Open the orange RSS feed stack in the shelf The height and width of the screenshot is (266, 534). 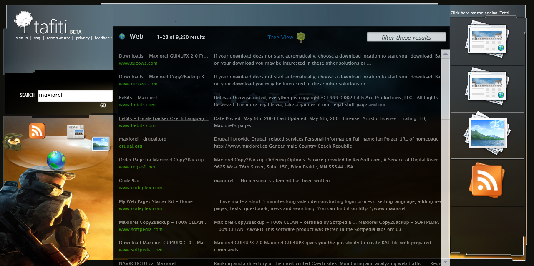coord(486,180)
